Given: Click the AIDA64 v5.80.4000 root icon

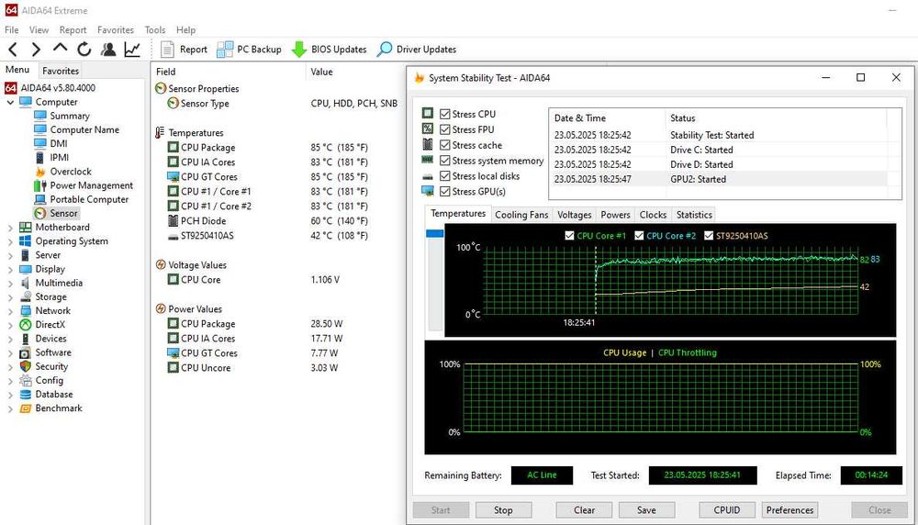Looking at the screenshot, I should click(x=10, y=88).
